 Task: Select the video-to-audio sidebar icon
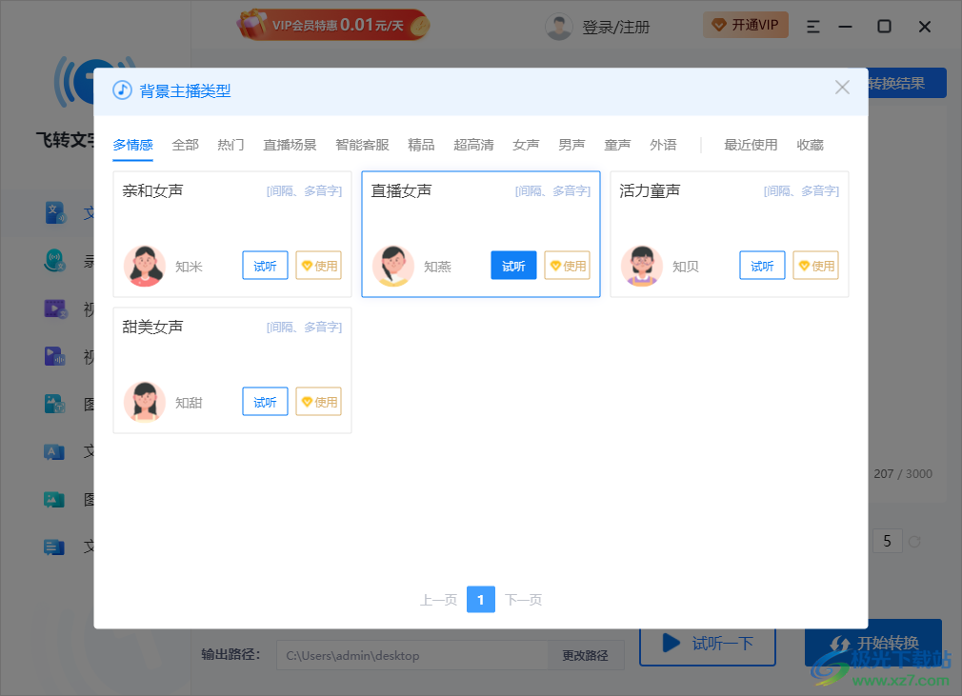pyautogui.click(x=55, y=356)
